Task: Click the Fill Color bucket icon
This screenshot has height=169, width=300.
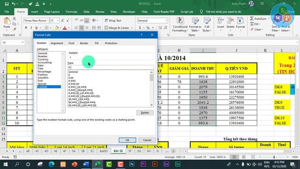Action: 57,28
